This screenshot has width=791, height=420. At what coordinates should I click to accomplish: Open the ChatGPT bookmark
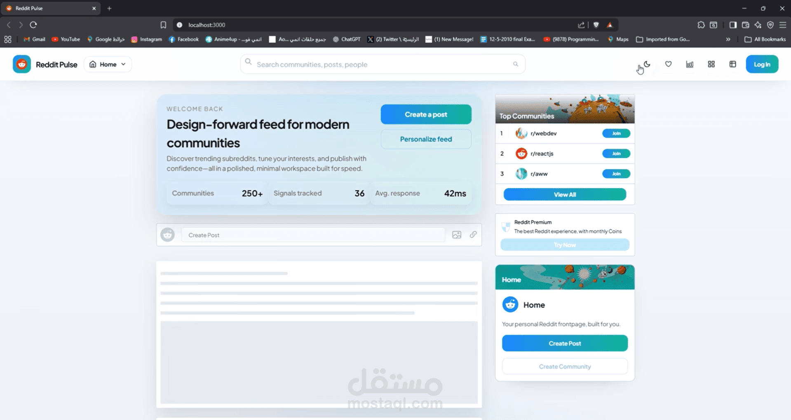tap(347, 39)
